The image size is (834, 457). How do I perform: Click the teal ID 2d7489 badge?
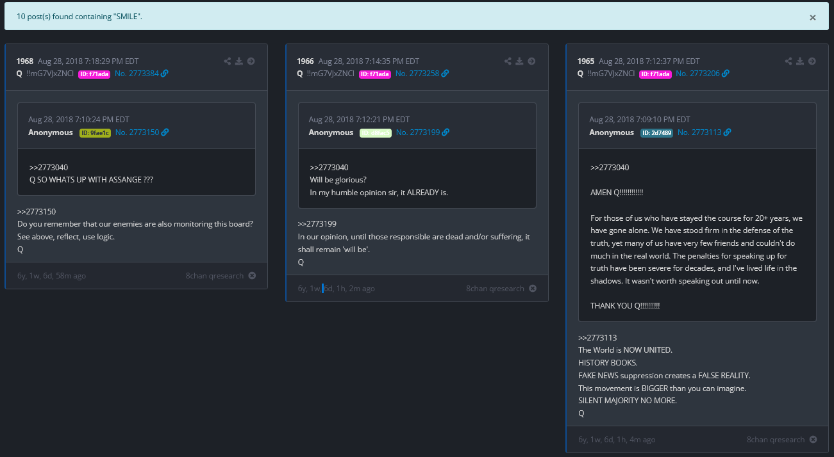[x=656, y=132]
